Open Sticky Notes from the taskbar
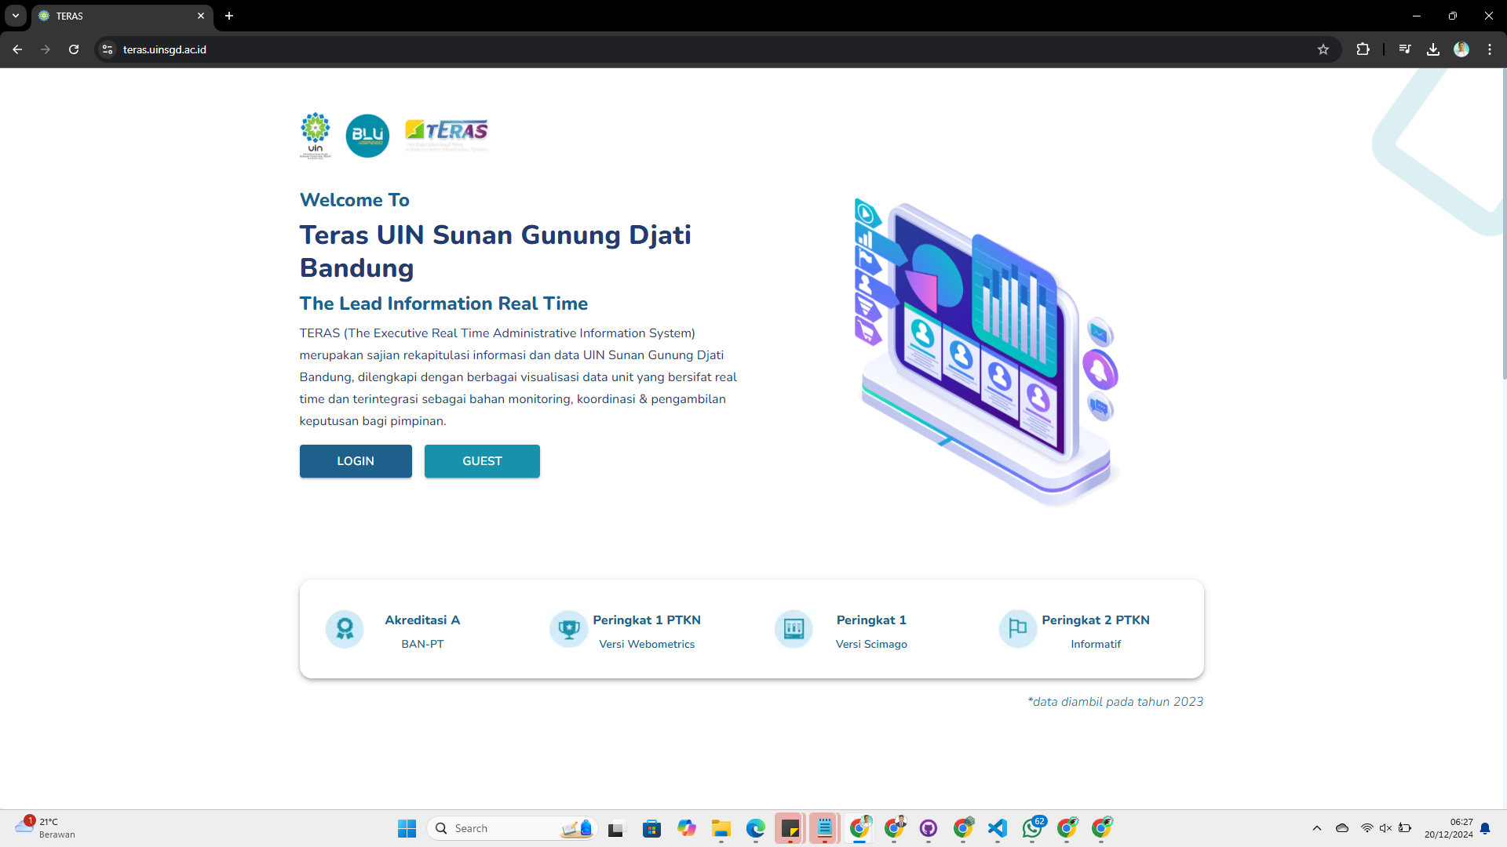 (790, 828)
